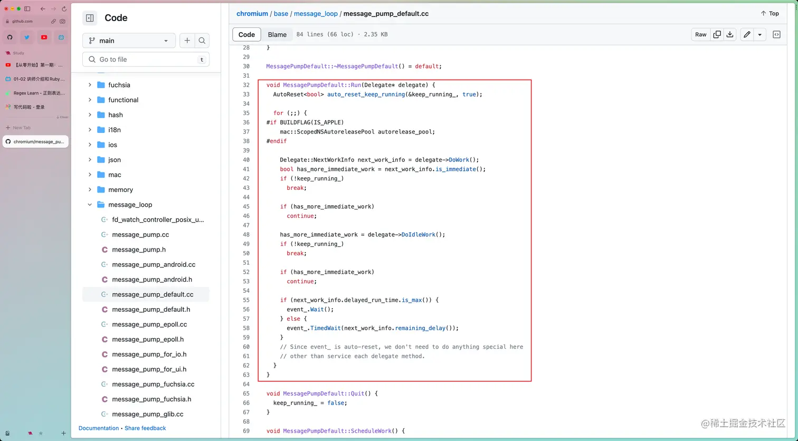Open the pinned GitHub favorite
Viewport: 798px width, 441px height.
click(10, 37)
